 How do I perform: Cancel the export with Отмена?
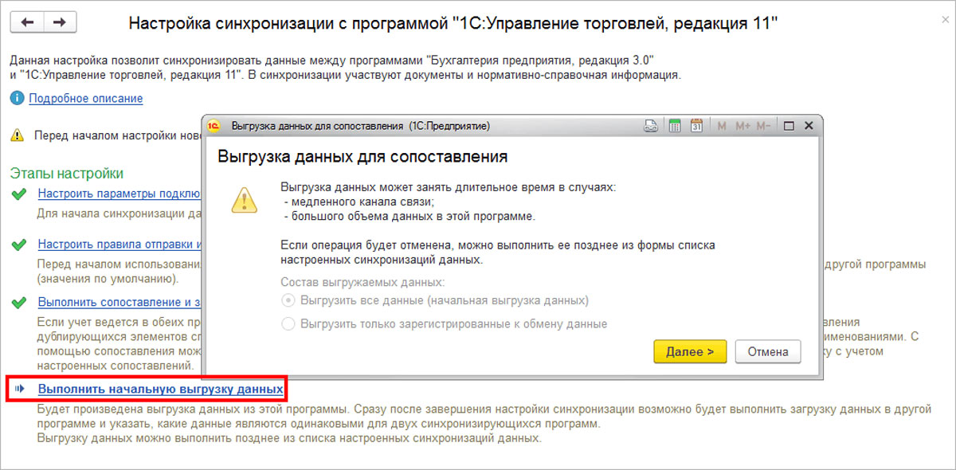tap(768, 351)
